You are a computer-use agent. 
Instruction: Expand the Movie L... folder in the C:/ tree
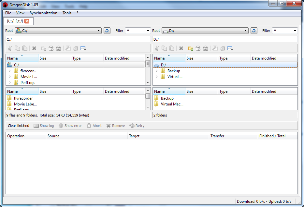click(9, 77)
